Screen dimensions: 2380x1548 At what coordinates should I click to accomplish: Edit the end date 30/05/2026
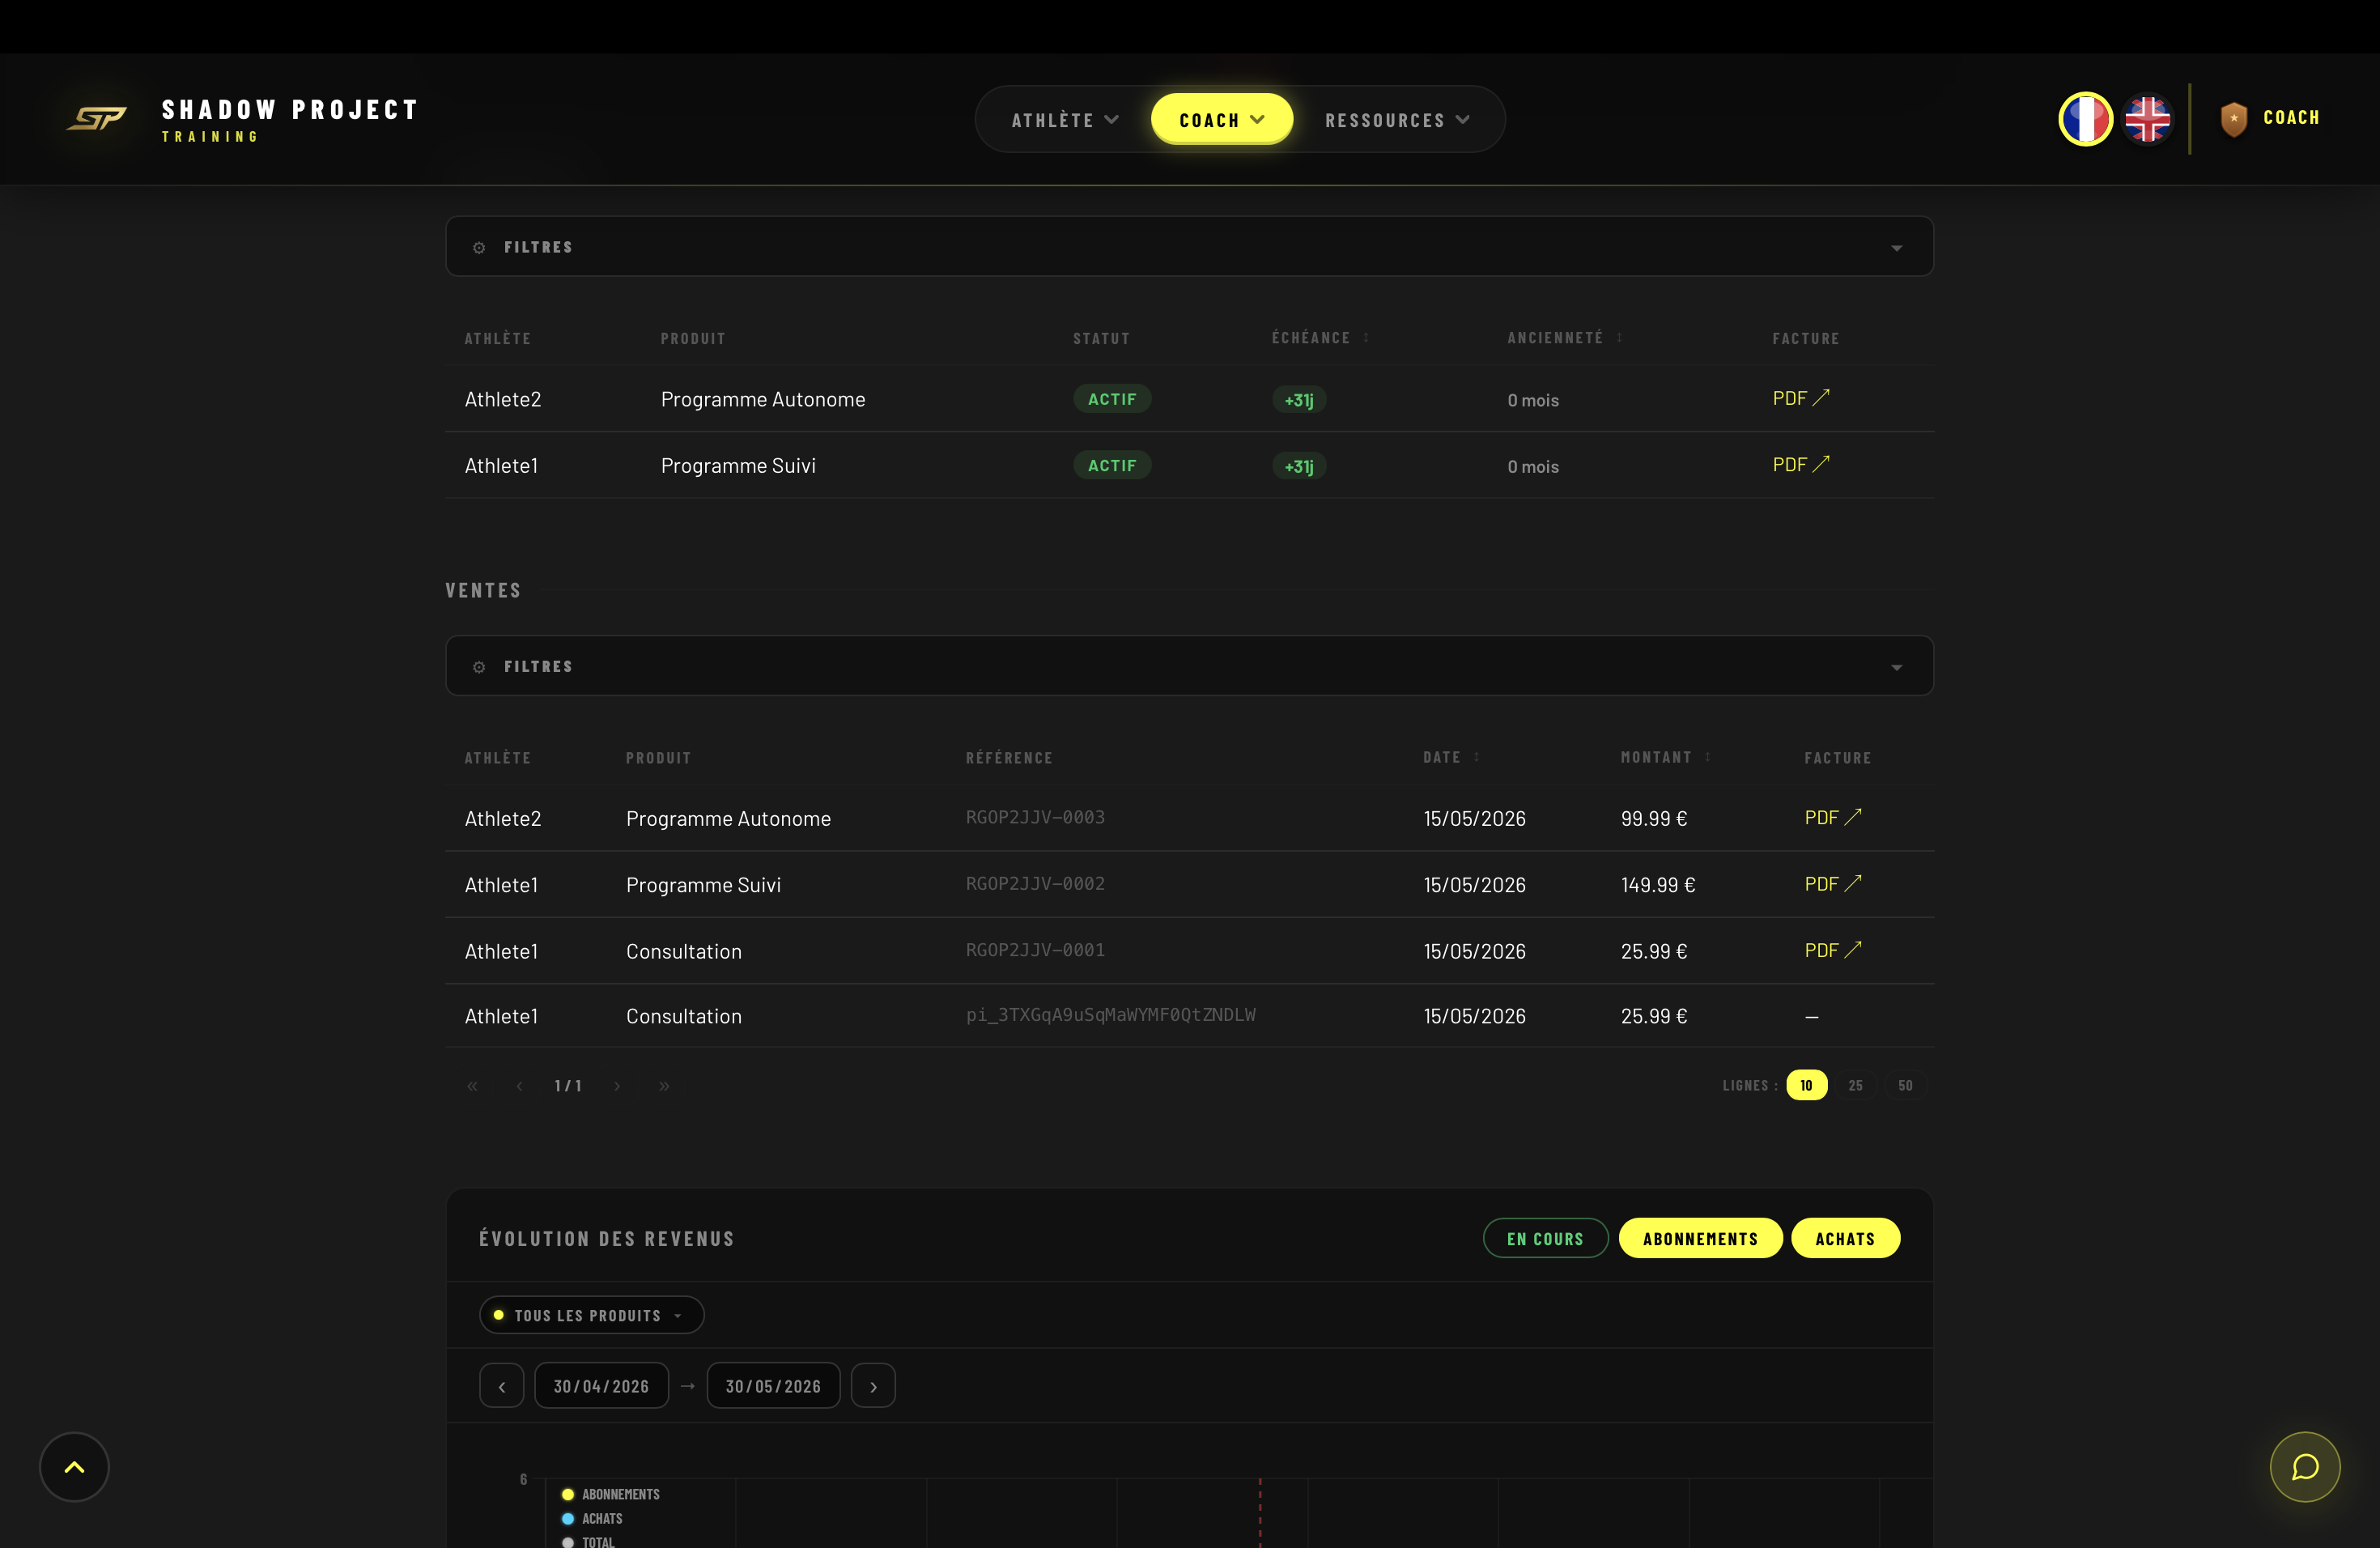773,1386
